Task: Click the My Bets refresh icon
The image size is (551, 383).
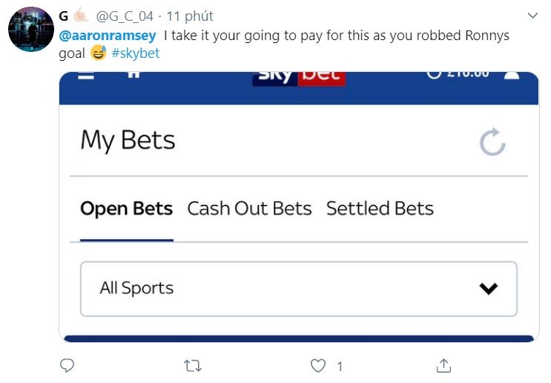Action: pos(492,142)
